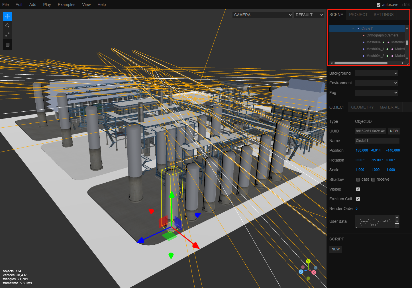The height and width of the screenshot is (288, 412).
Task: Click the X axis on the viewport gizmo
Action: coord(314,272)
